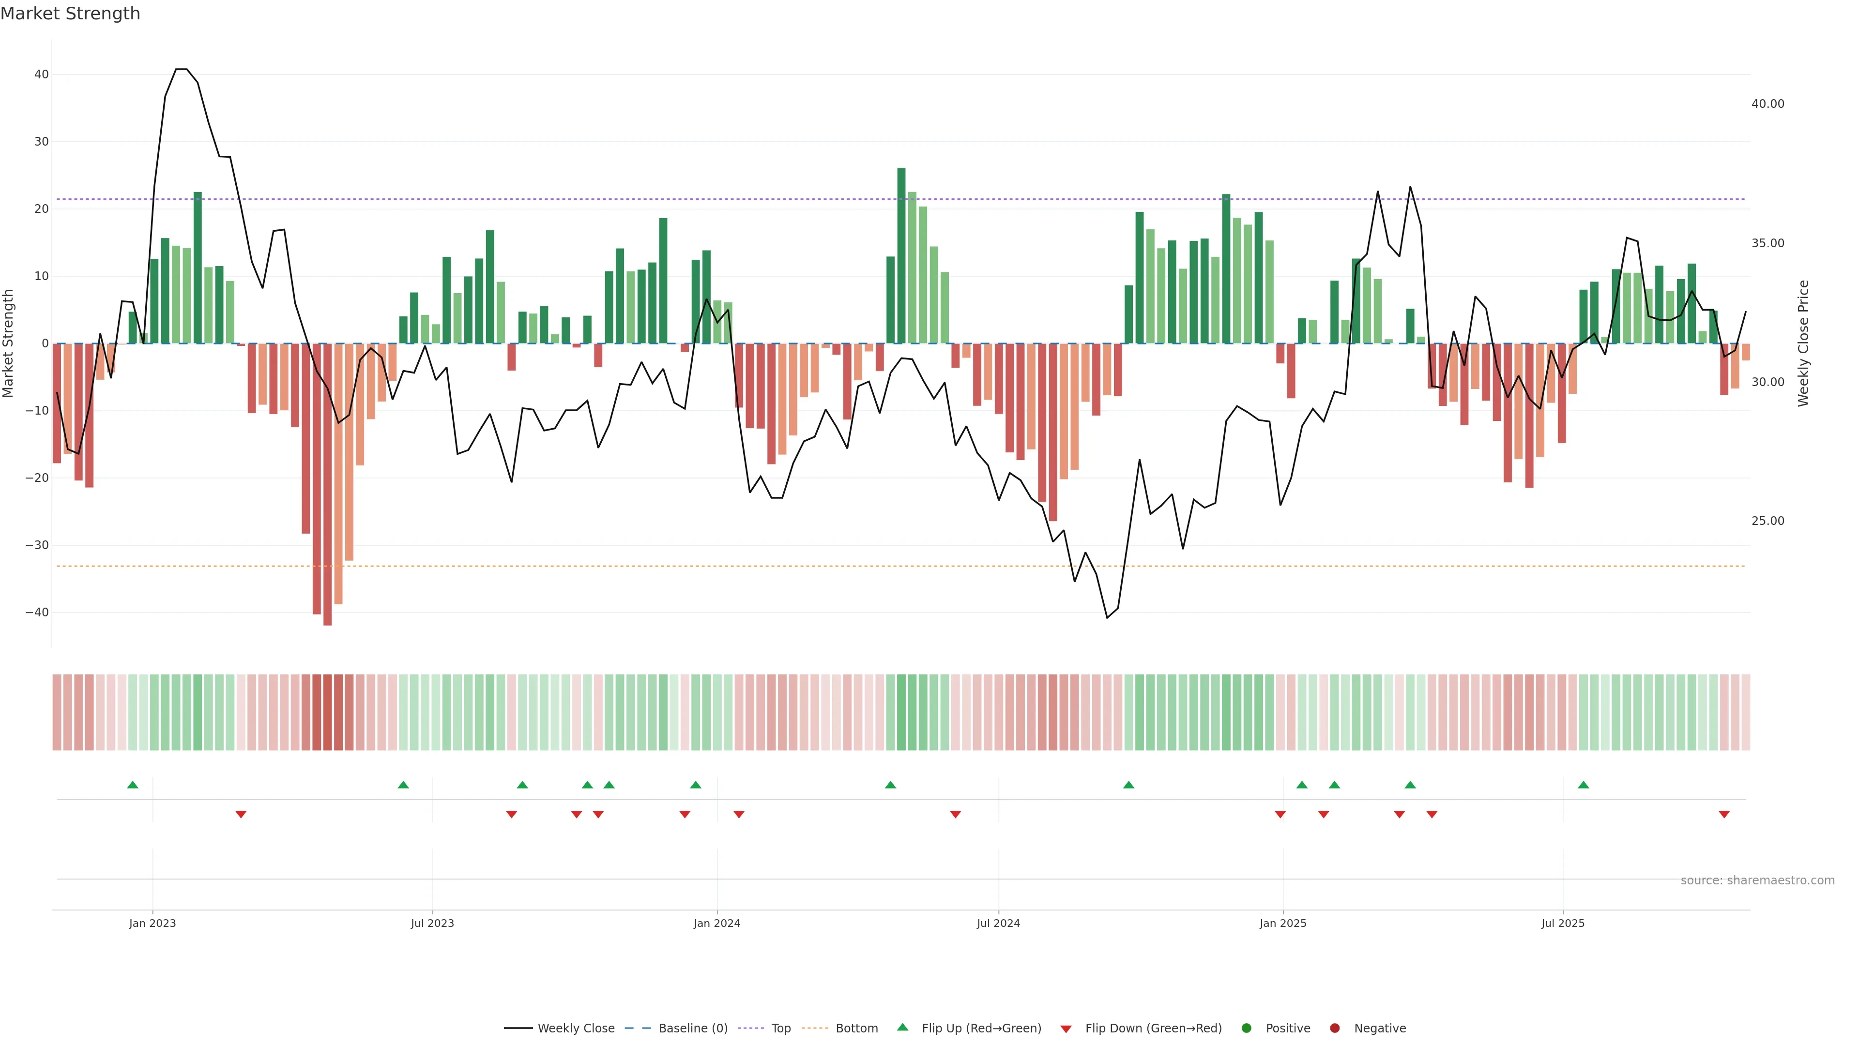1859x1045 pixels.
Task: Click the tallest green bar near 26
Action: 901,256
